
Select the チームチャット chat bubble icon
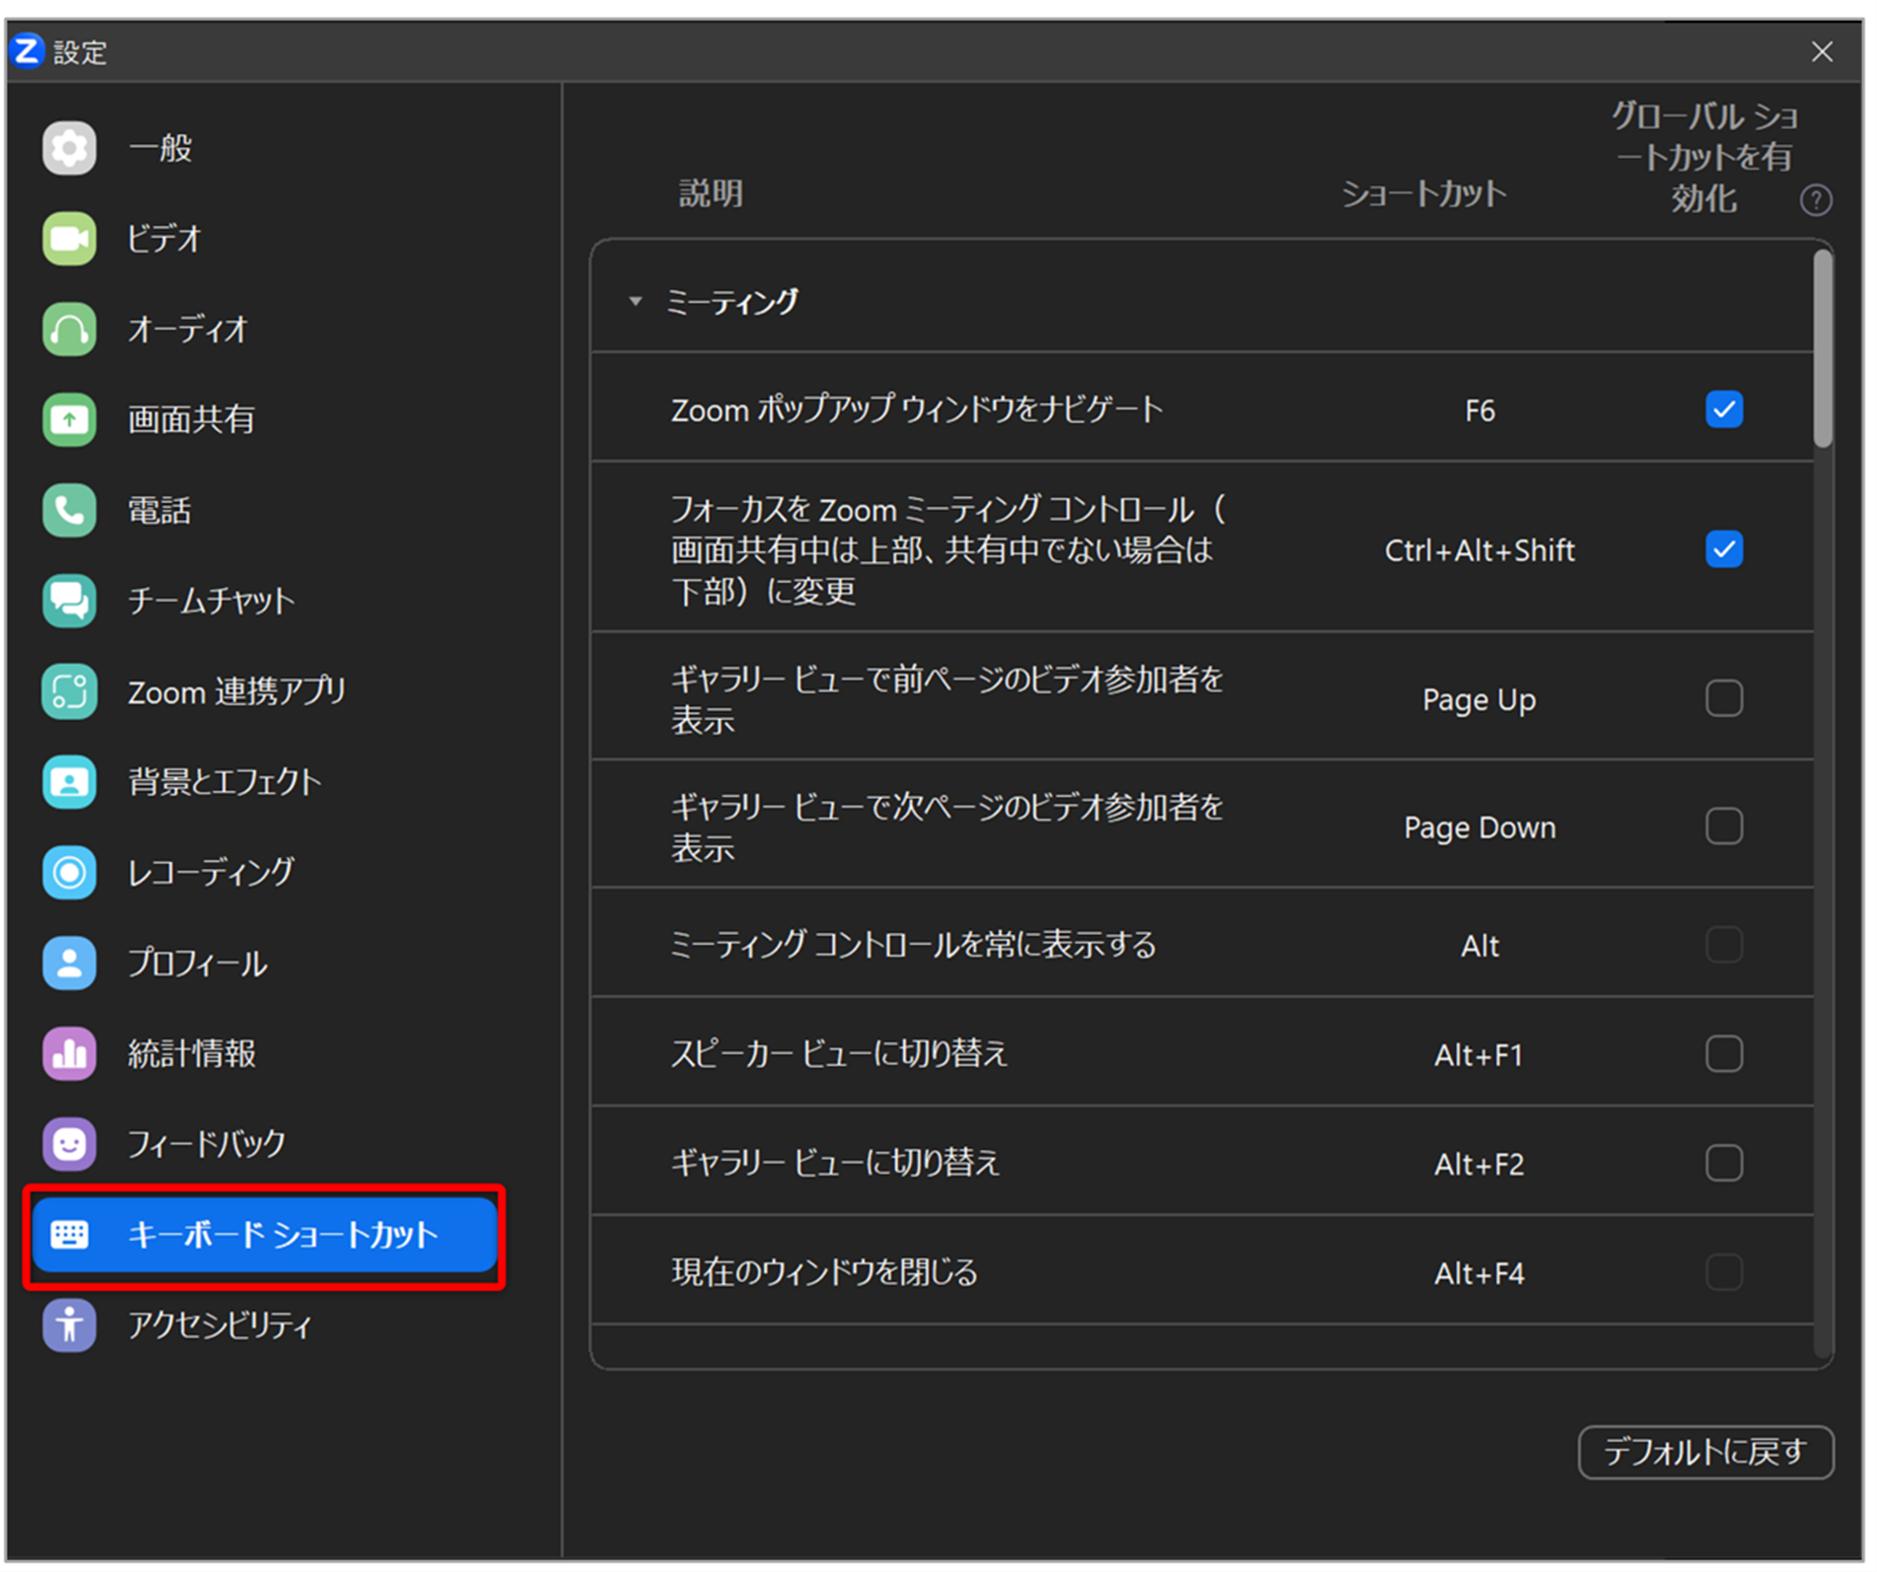pos(69,601)
